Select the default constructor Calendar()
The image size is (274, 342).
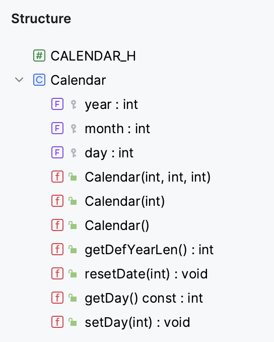pyautogui.click(x=117, y=225)
